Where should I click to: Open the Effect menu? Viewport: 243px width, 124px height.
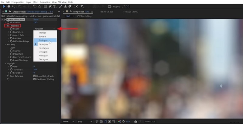pos(36,2)
